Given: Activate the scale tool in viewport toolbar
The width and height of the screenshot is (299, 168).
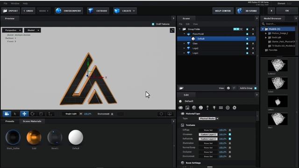Looking at the screenshot, I should 41,114.
